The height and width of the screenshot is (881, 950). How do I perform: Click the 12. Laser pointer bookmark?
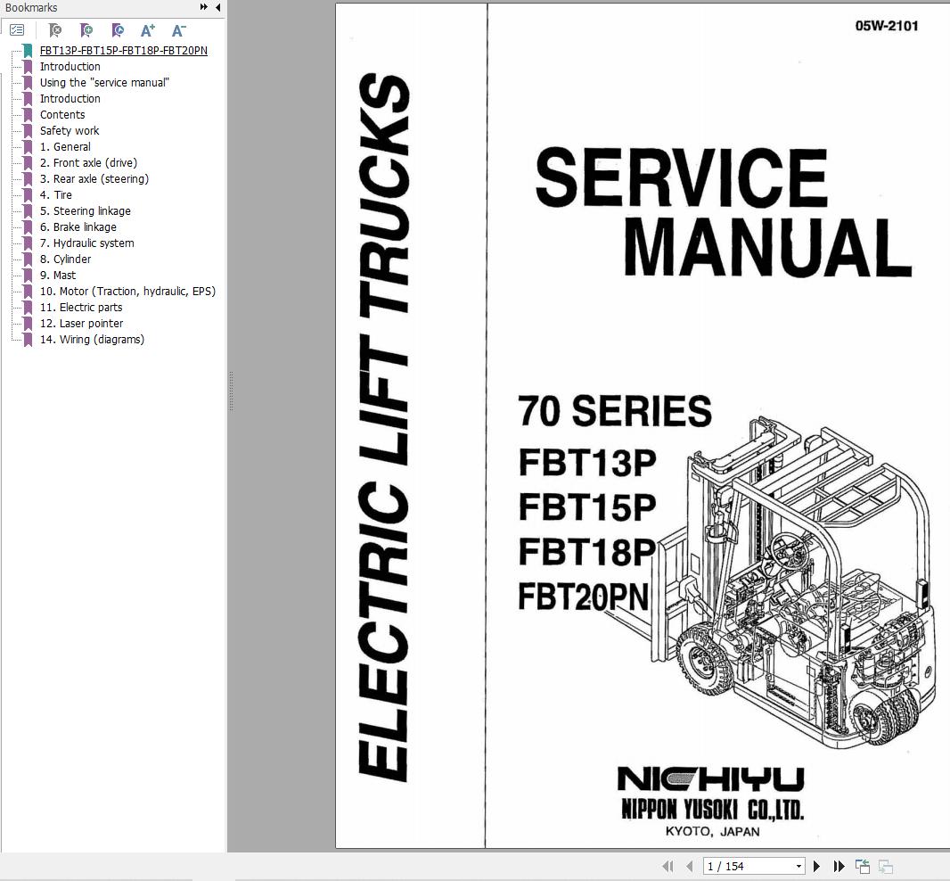[x=81, y=324]
